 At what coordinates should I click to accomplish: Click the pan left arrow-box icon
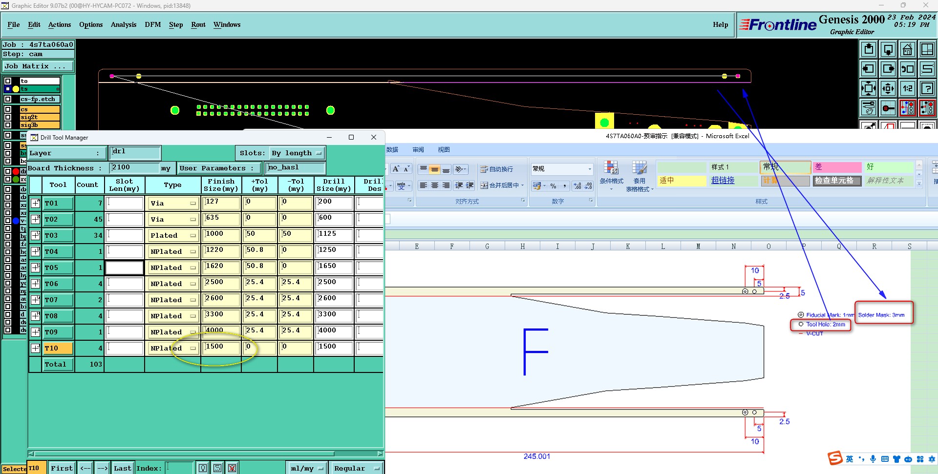pyautogui.click(x=869, y=69)
